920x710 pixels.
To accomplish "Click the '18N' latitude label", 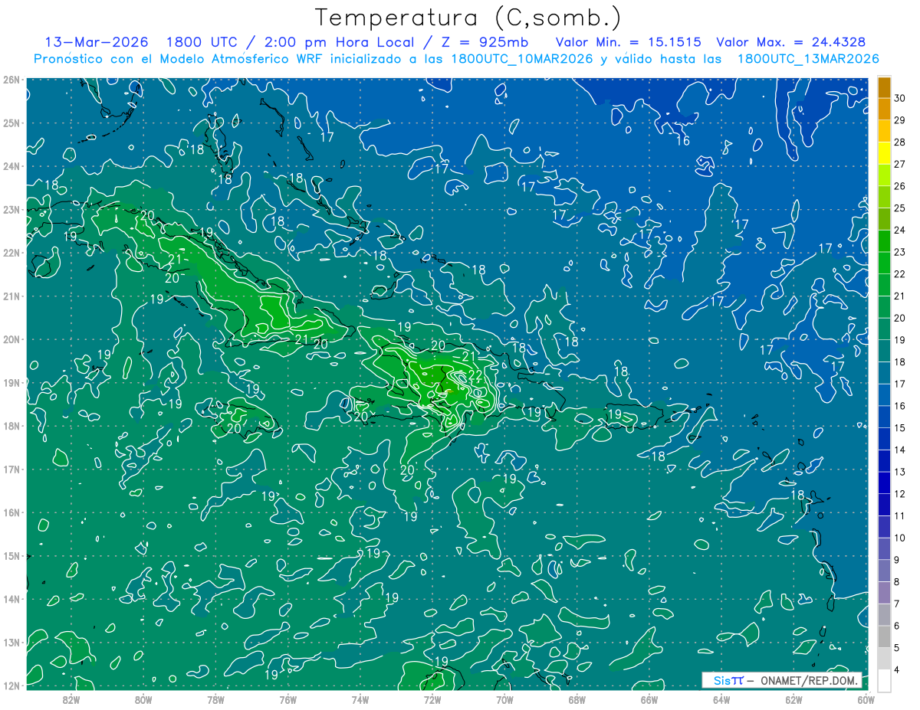I will pos(11,426).
